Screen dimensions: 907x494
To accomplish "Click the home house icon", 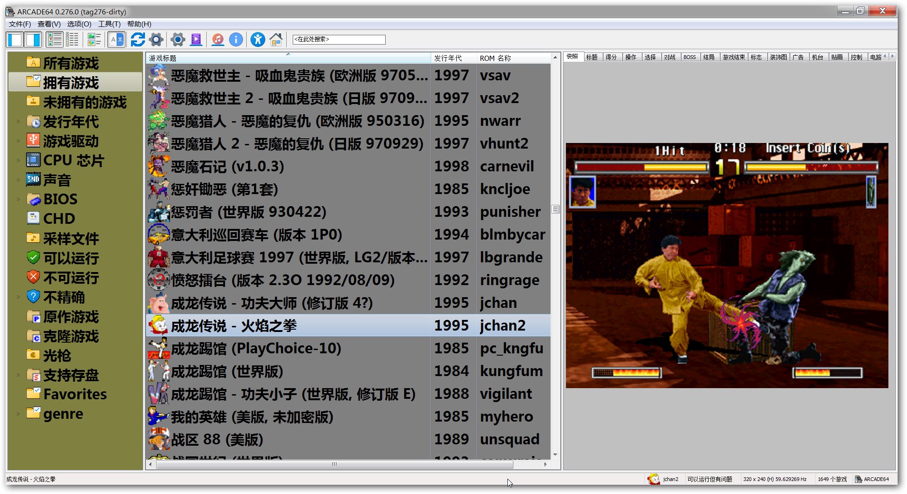I will point(276,40).
